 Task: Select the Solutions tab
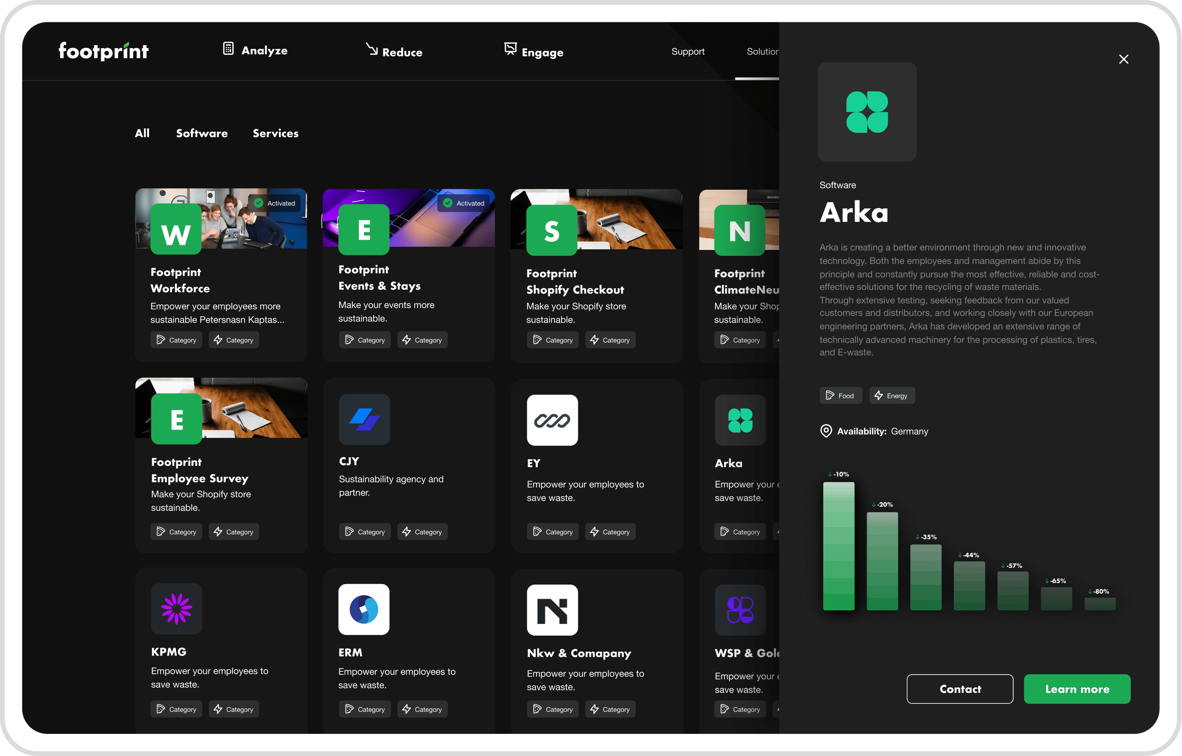(x=762, y=52)
